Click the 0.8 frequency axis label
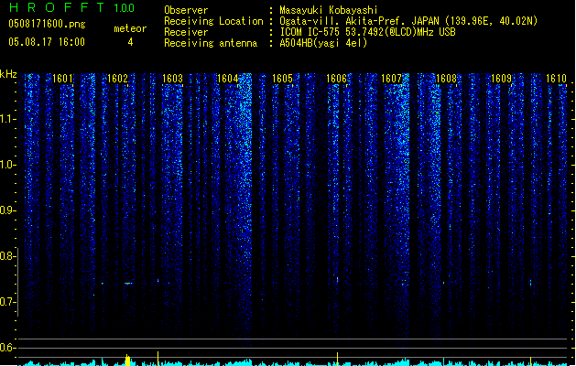Image resolution: width=576 pixels, height=366 pixels. click(6, 256)
